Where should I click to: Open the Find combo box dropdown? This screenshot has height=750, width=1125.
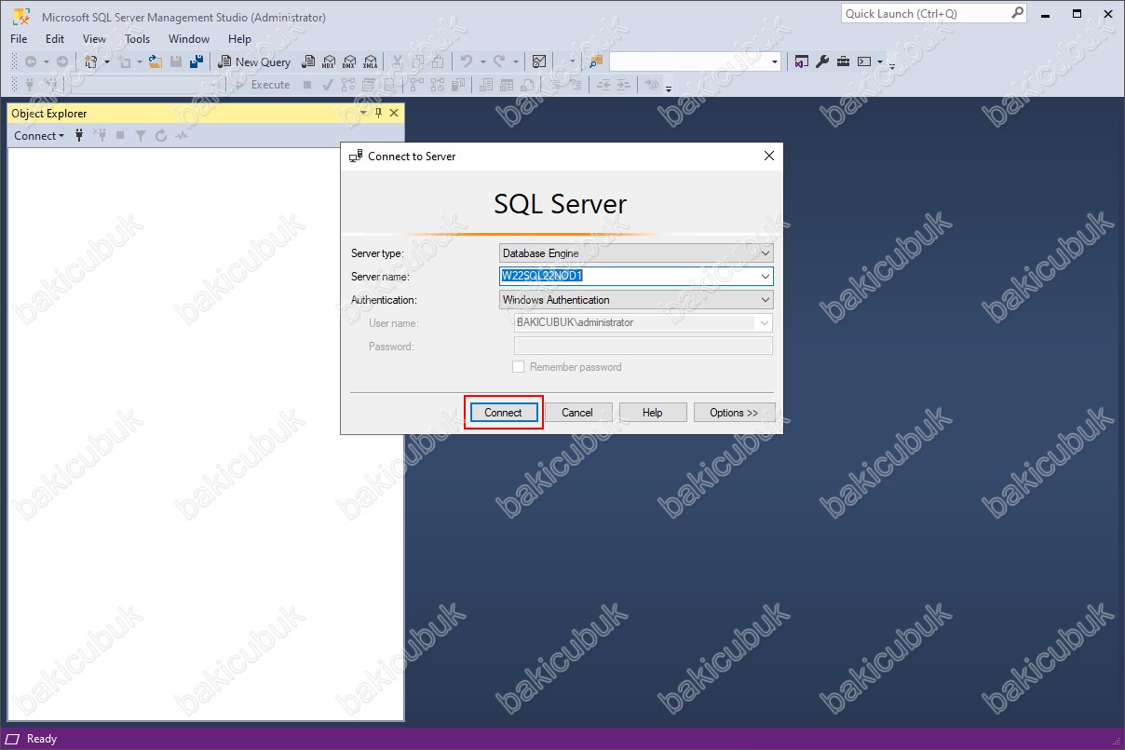click(775, 61)
